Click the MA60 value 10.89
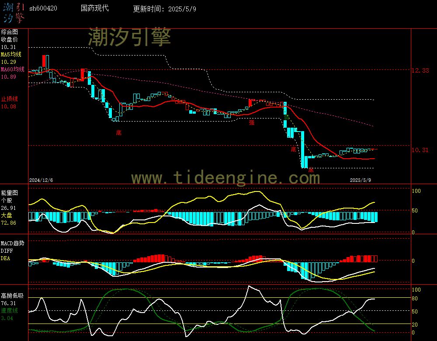The width and height of the screenshot is (437, 341). coord(8,77)
